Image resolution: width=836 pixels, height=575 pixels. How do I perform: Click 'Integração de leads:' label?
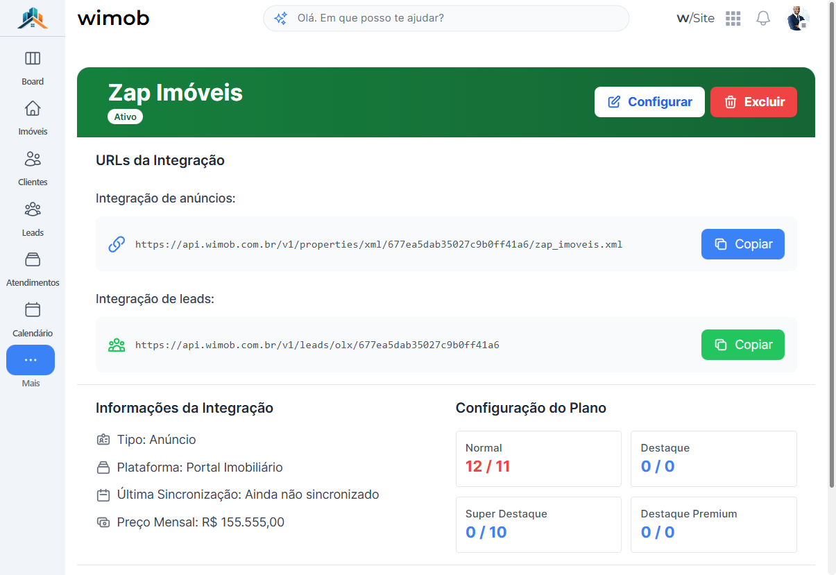[155, 299]
